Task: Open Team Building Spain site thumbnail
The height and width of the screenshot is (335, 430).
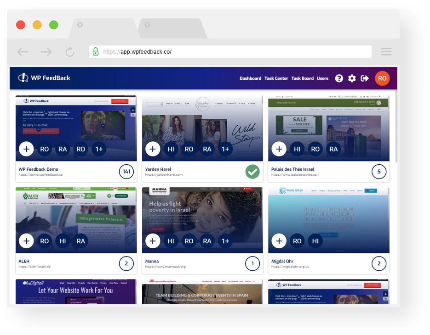Action: tap(202, 292)
